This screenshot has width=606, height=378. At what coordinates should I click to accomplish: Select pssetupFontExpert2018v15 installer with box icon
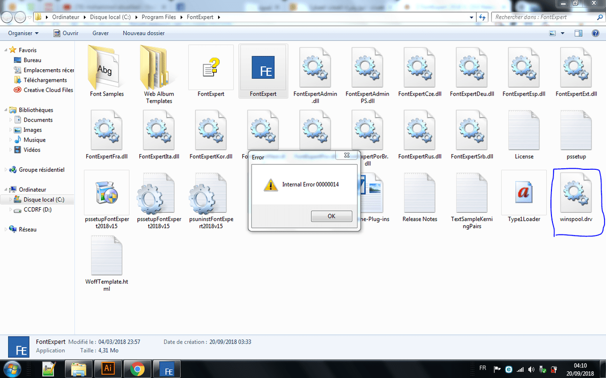[x=107, y=200]
